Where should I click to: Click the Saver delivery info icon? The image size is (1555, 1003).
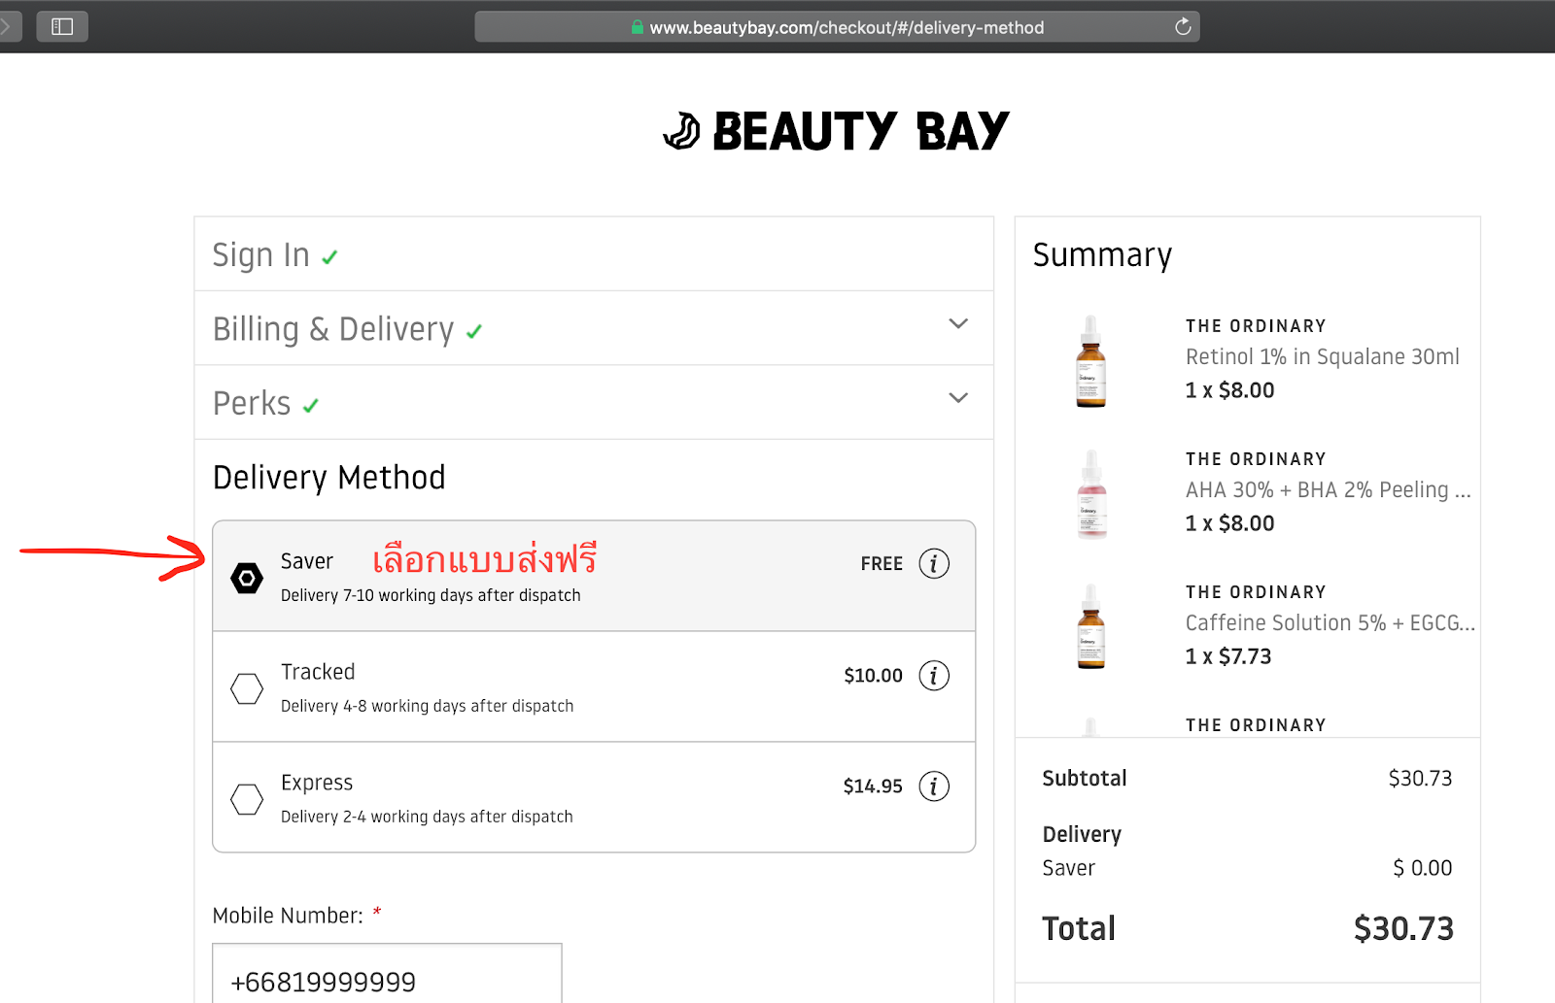934,563
